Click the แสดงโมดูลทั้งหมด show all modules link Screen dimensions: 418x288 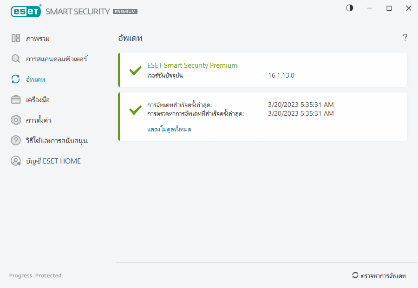169,130
